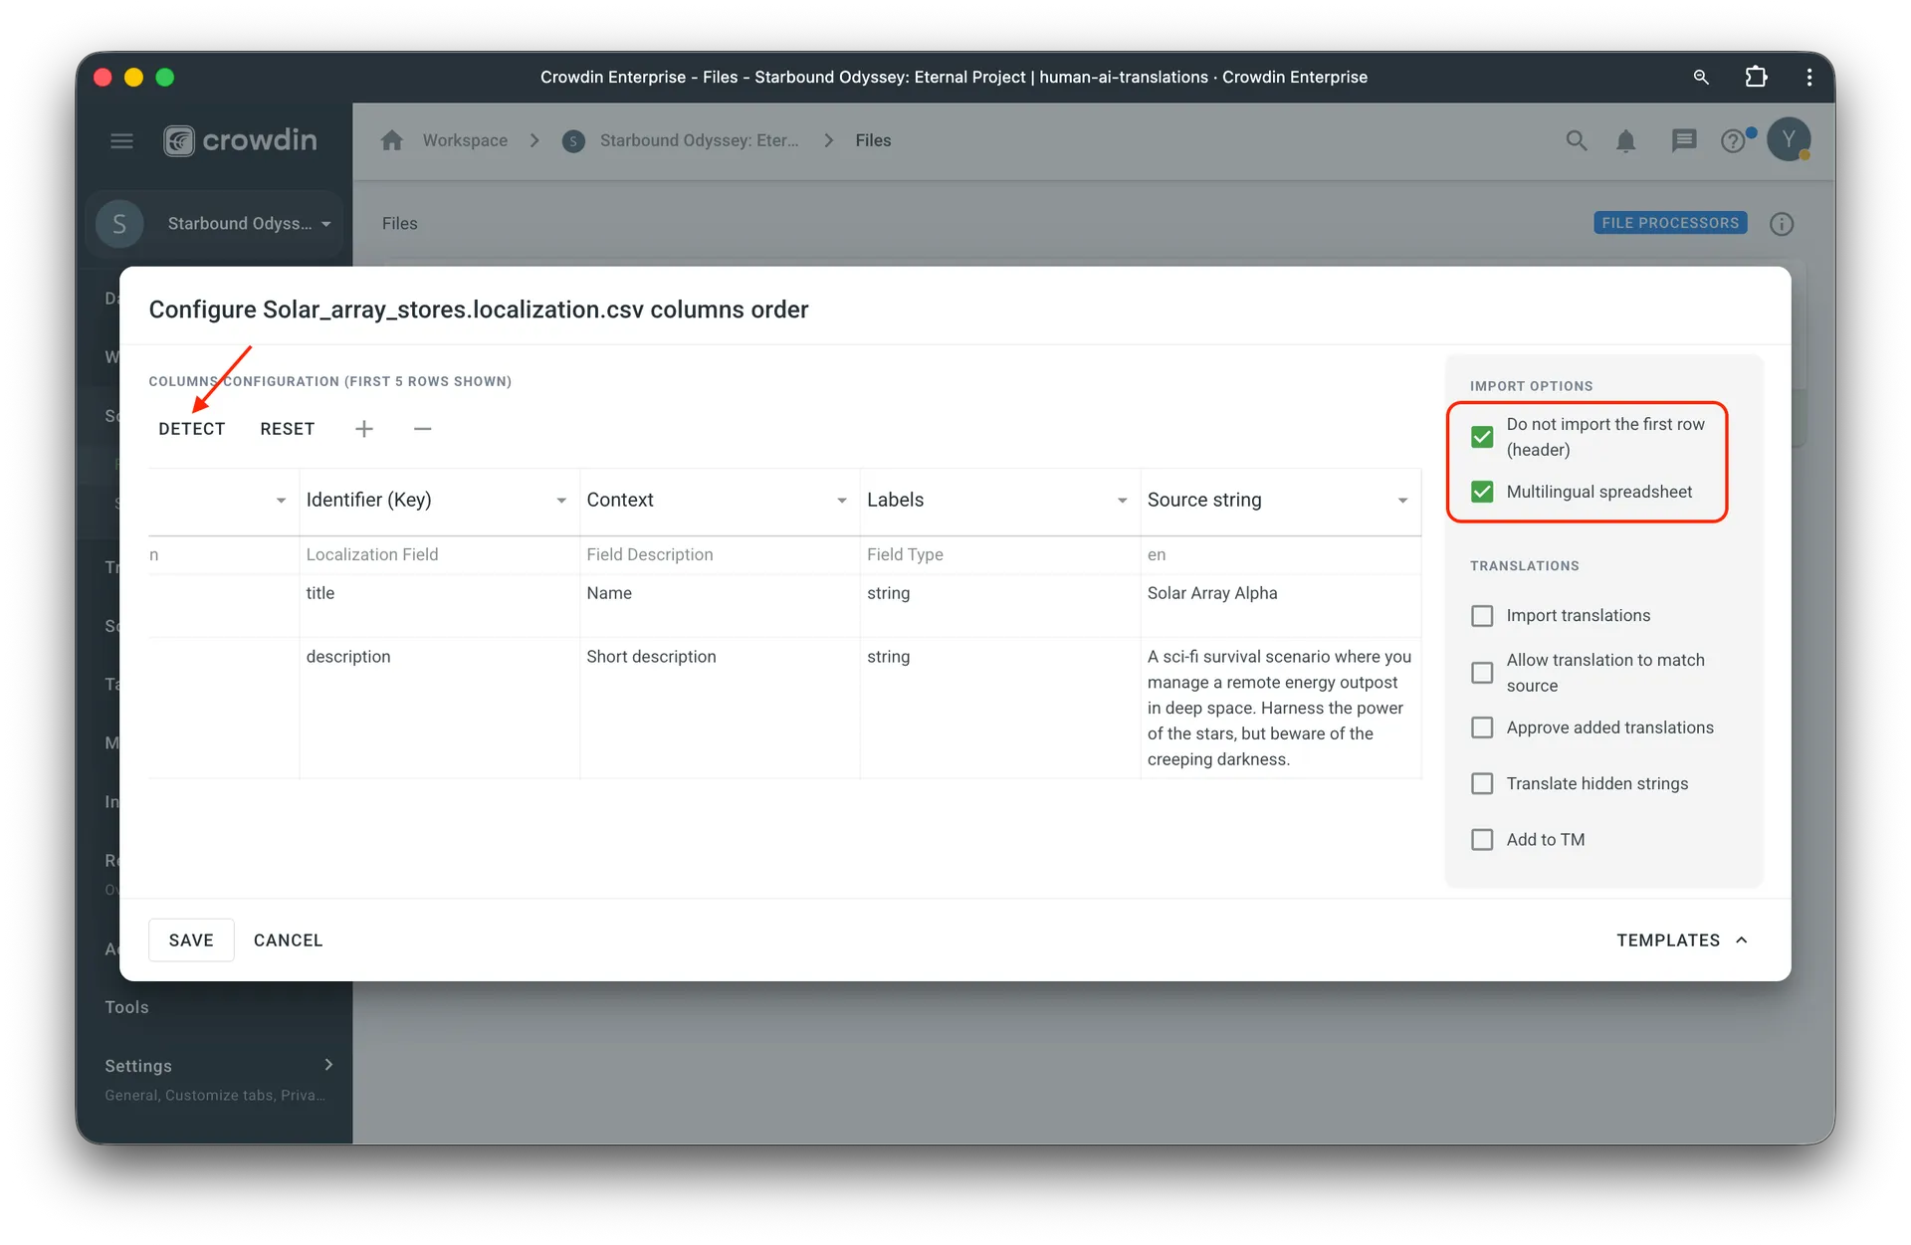This screenshot has height=1245, width=1911.
Task: Enable Import translations
Action: (1482, 615)
